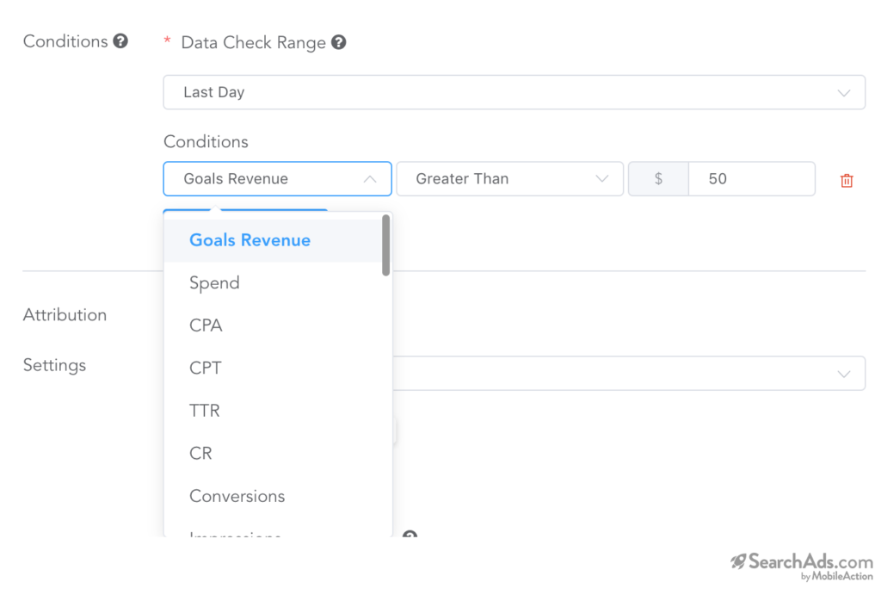Click the dropdown list scrollbar thumb

[386, 245]
